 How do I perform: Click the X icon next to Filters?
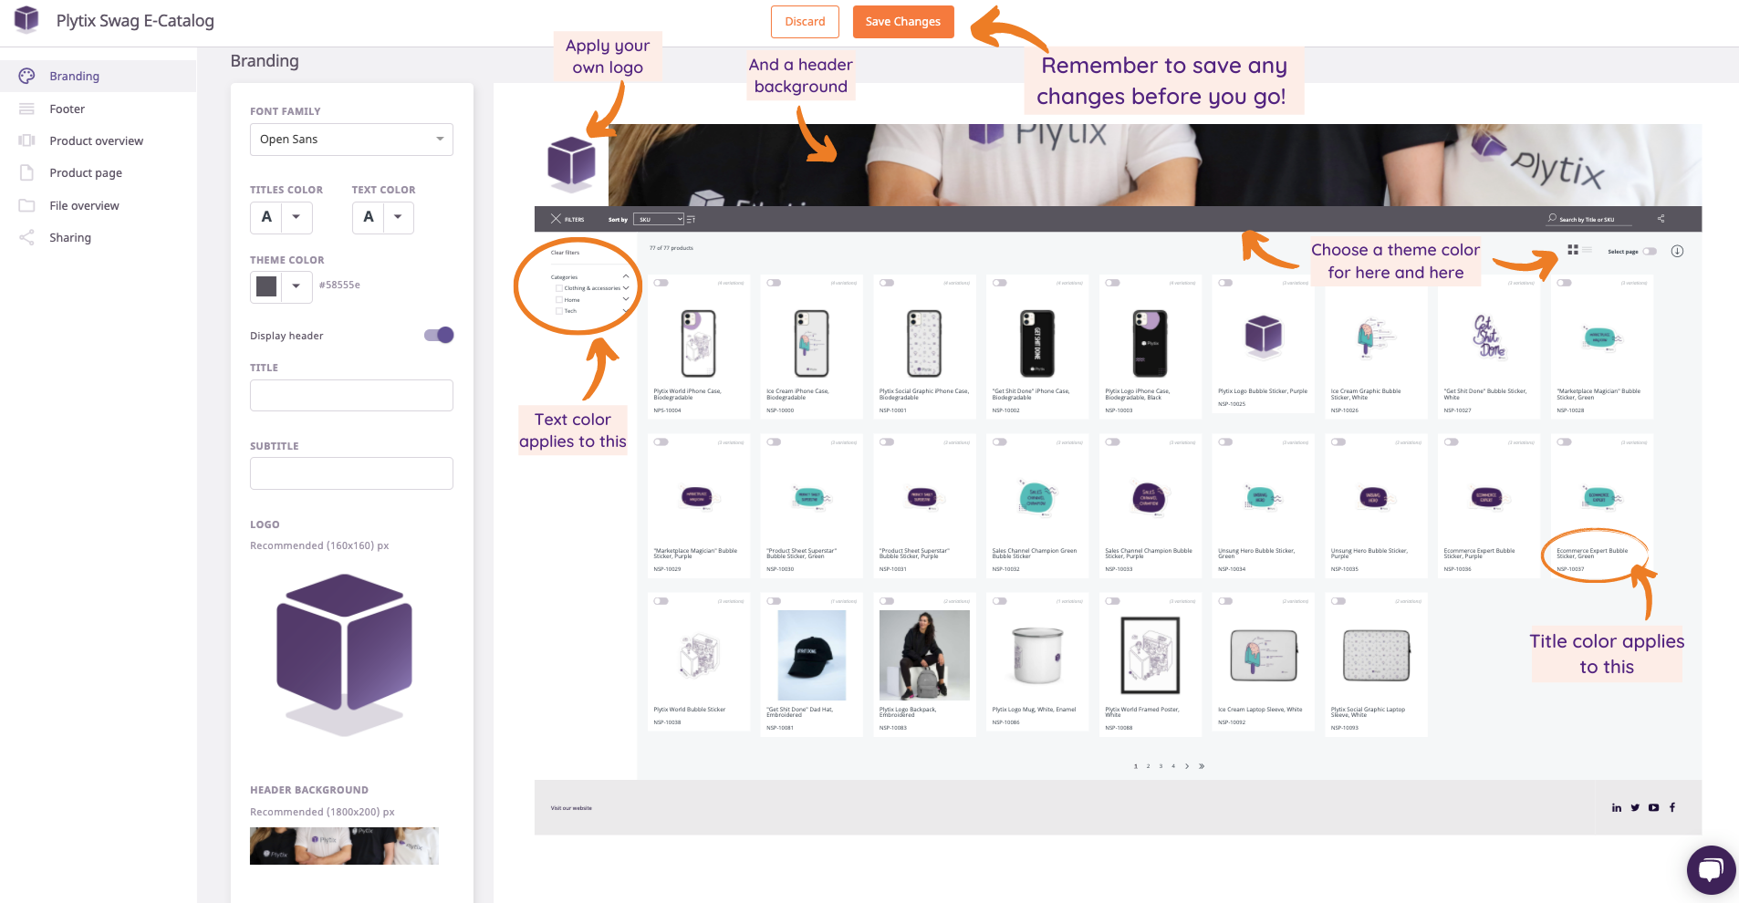click(x=556, y=219)
